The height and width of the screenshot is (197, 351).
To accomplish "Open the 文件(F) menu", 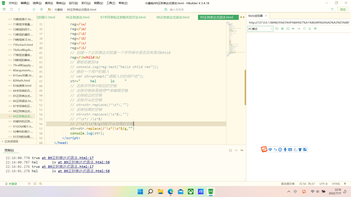I will pos(13,3).
